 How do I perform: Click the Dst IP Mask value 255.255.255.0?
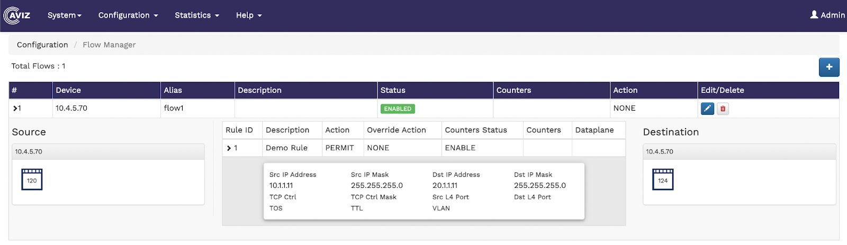540,186
